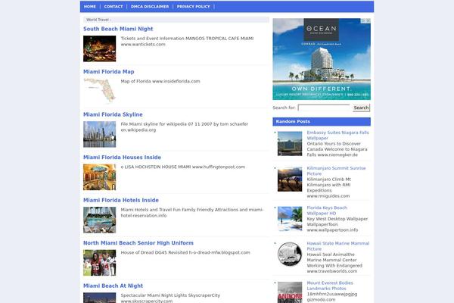Close the ad with its corner X icon

coord(368,21)
